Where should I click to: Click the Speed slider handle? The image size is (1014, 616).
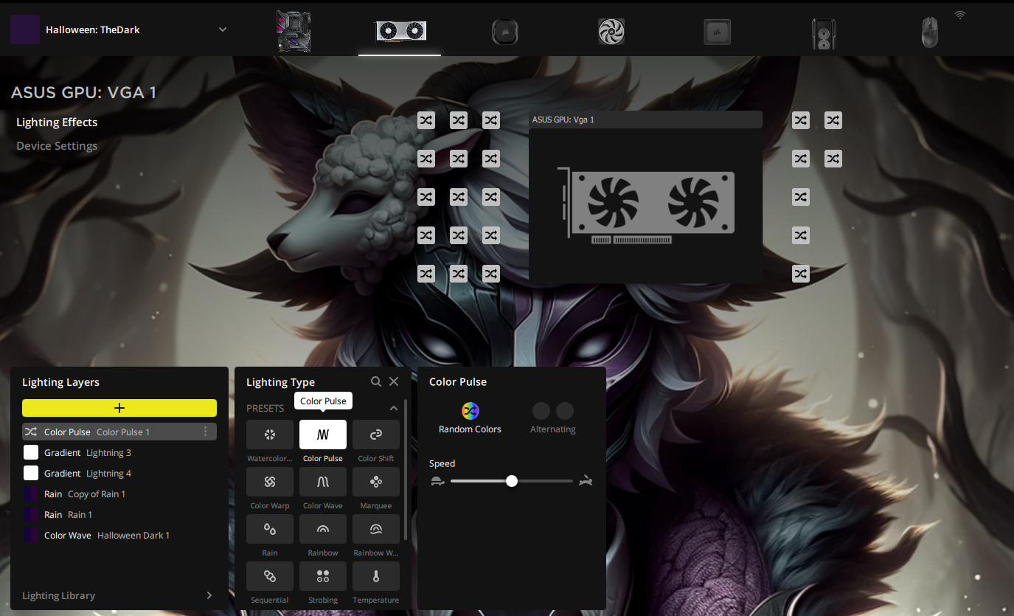click(512, 481)
